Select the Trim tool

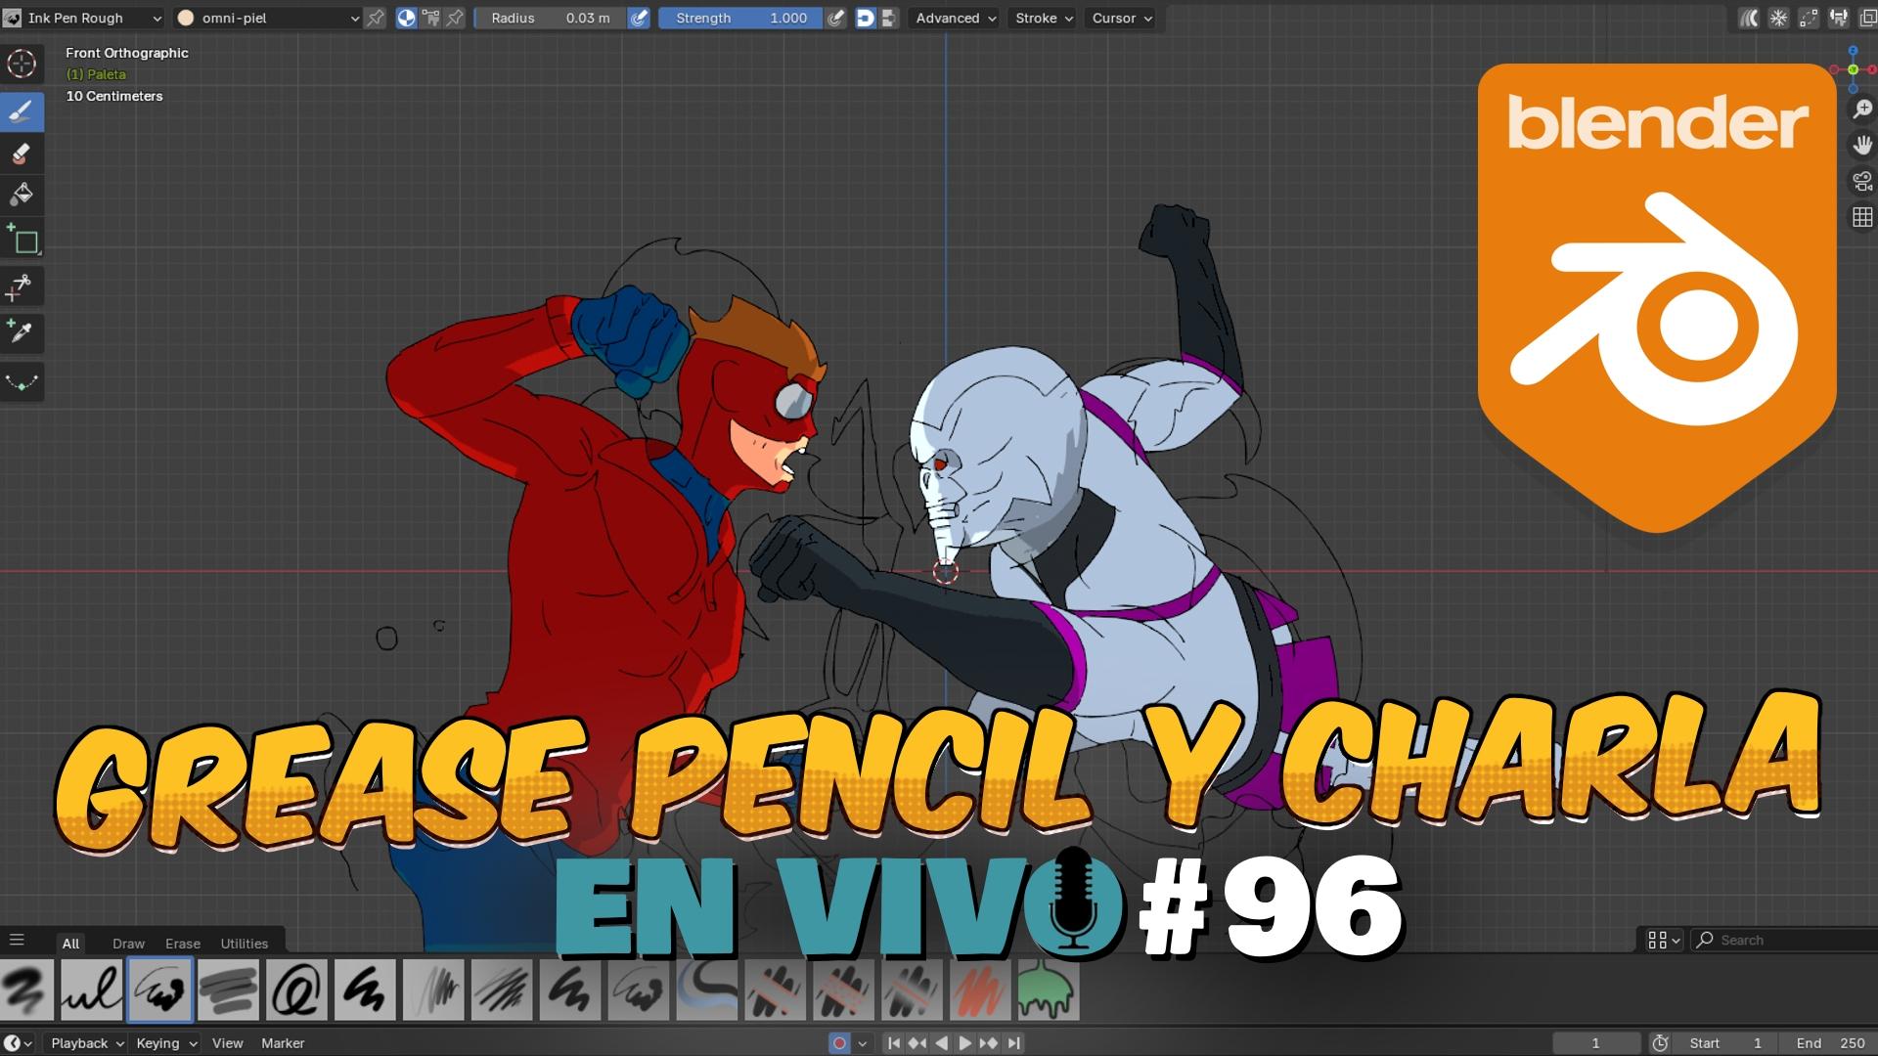pos(22,287)
